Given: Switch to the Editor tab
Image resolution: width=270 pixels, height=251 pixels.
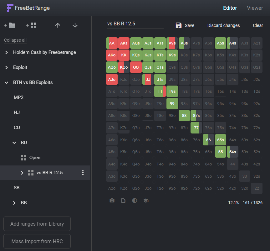Looking at the screenshot, I should point(230,8).
